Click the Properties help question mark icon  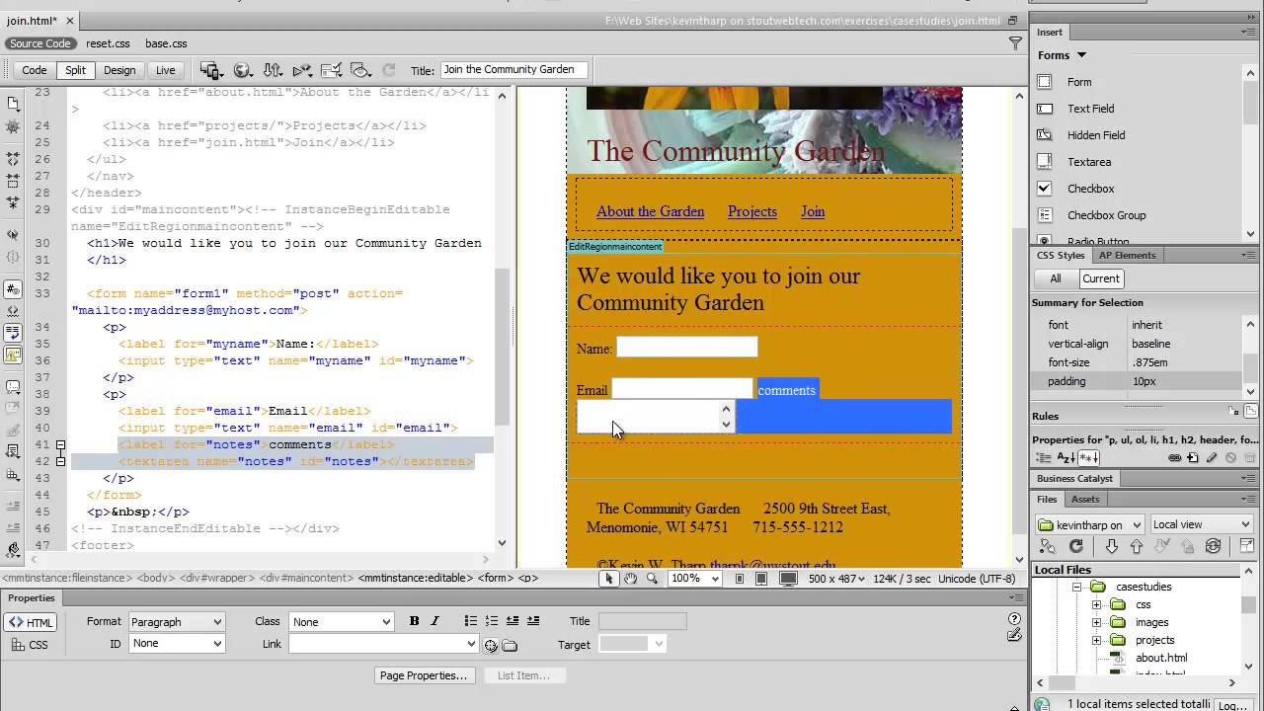pos(1014,619)
